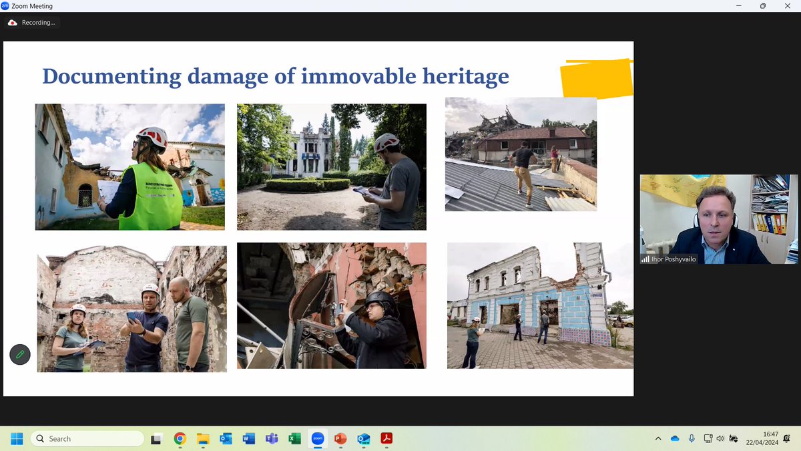The height and width of the screenshot is (451, 801).
Task: Click the battery tray icon
Action: (734, 438)
